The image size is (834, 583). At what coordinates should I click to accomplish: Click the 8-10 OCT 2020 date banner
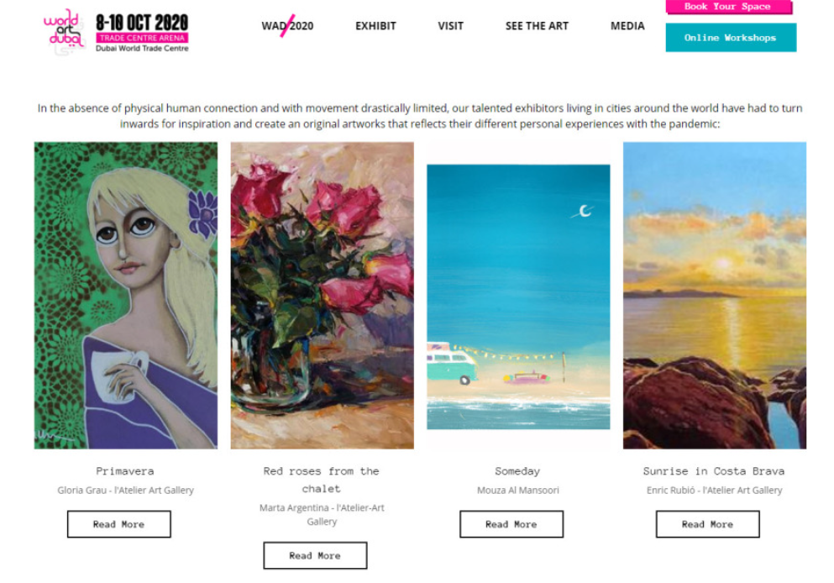142,23
